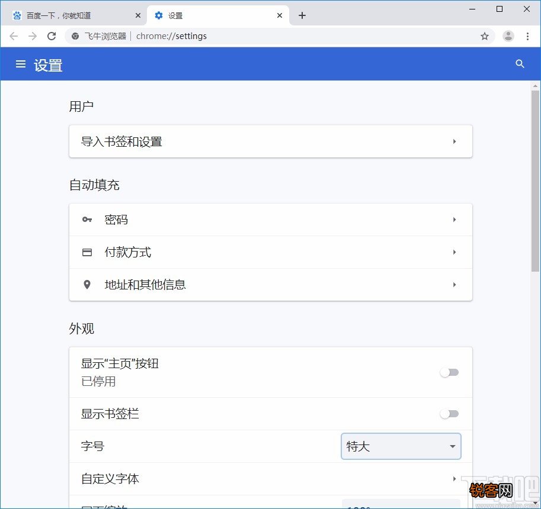Open 导入书签和设置

[x=270, y=141]
